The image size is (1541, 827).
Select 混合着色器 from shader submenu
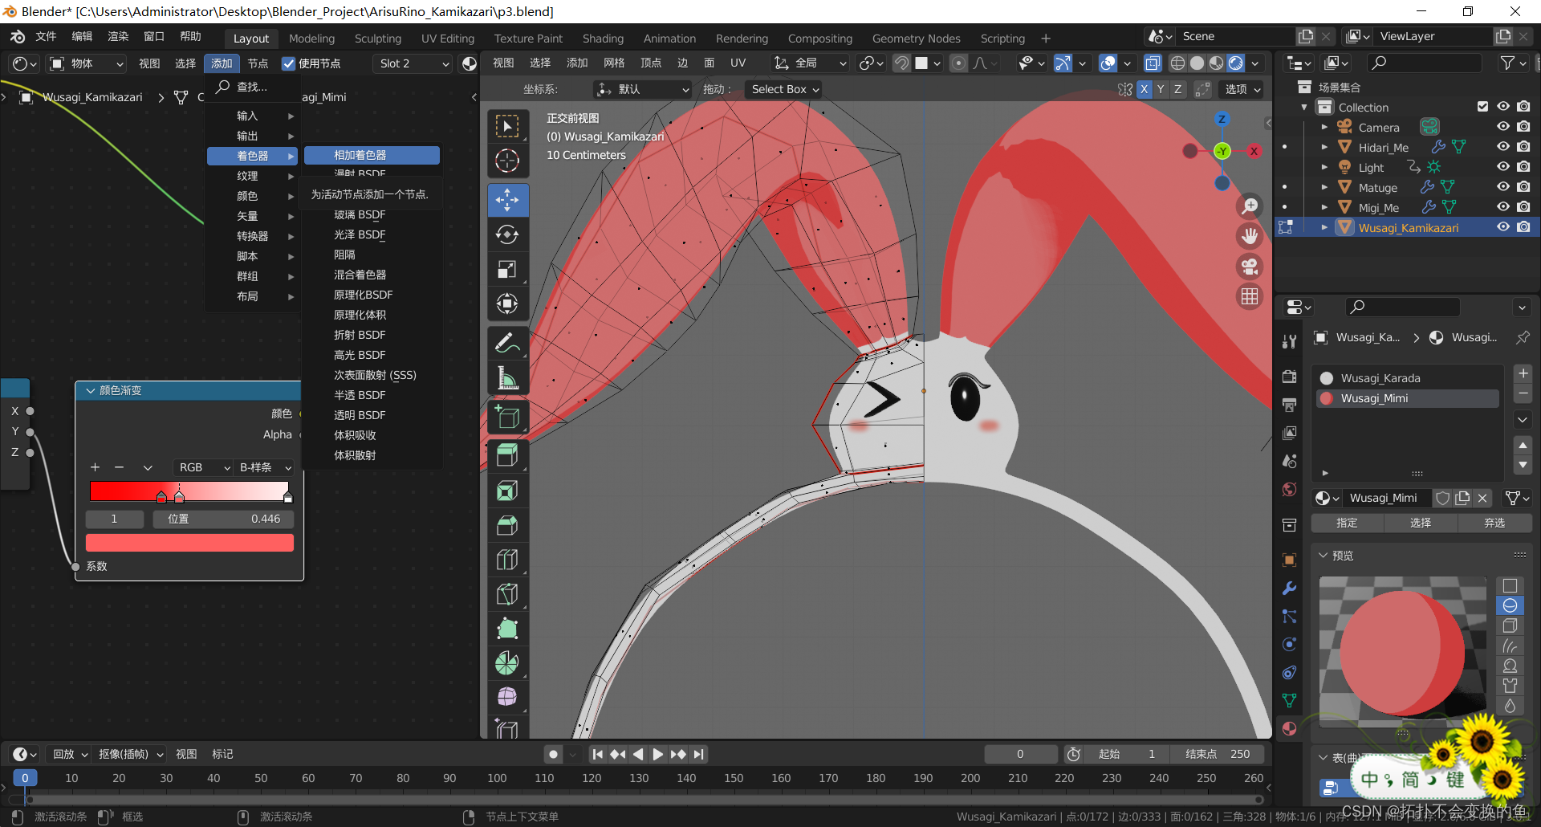[x=360, y=275]
